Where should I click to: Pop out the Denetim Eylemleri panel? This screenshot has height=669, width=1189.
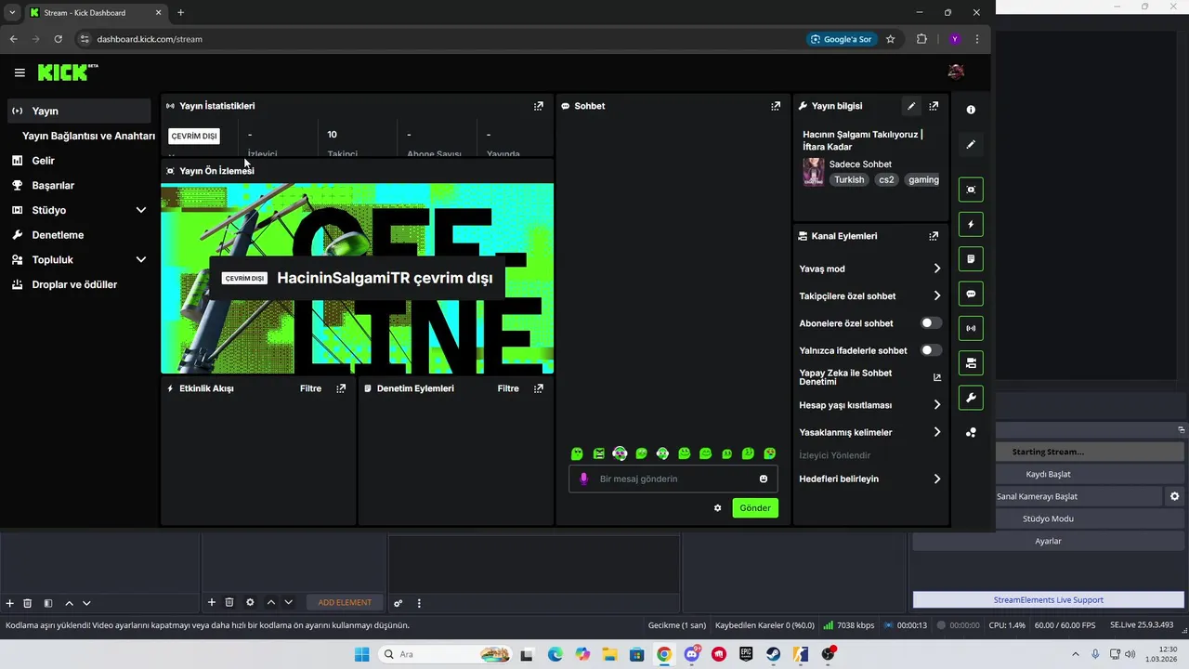pyautogui.click(x=539, y=388)
